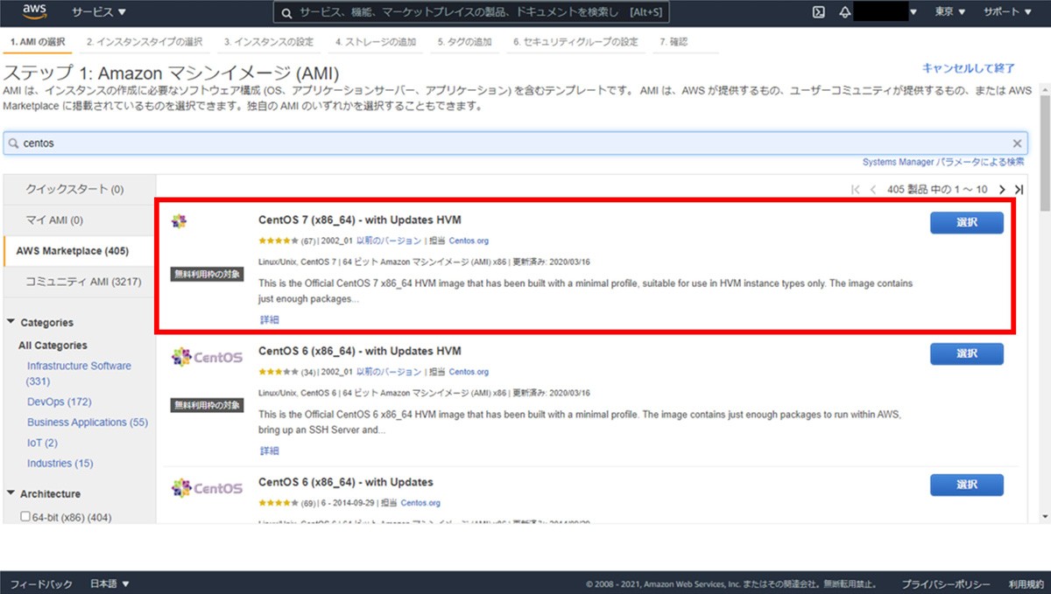Filter by All Categories
The width and height of the screenshot is (1051, 594).
53,346
